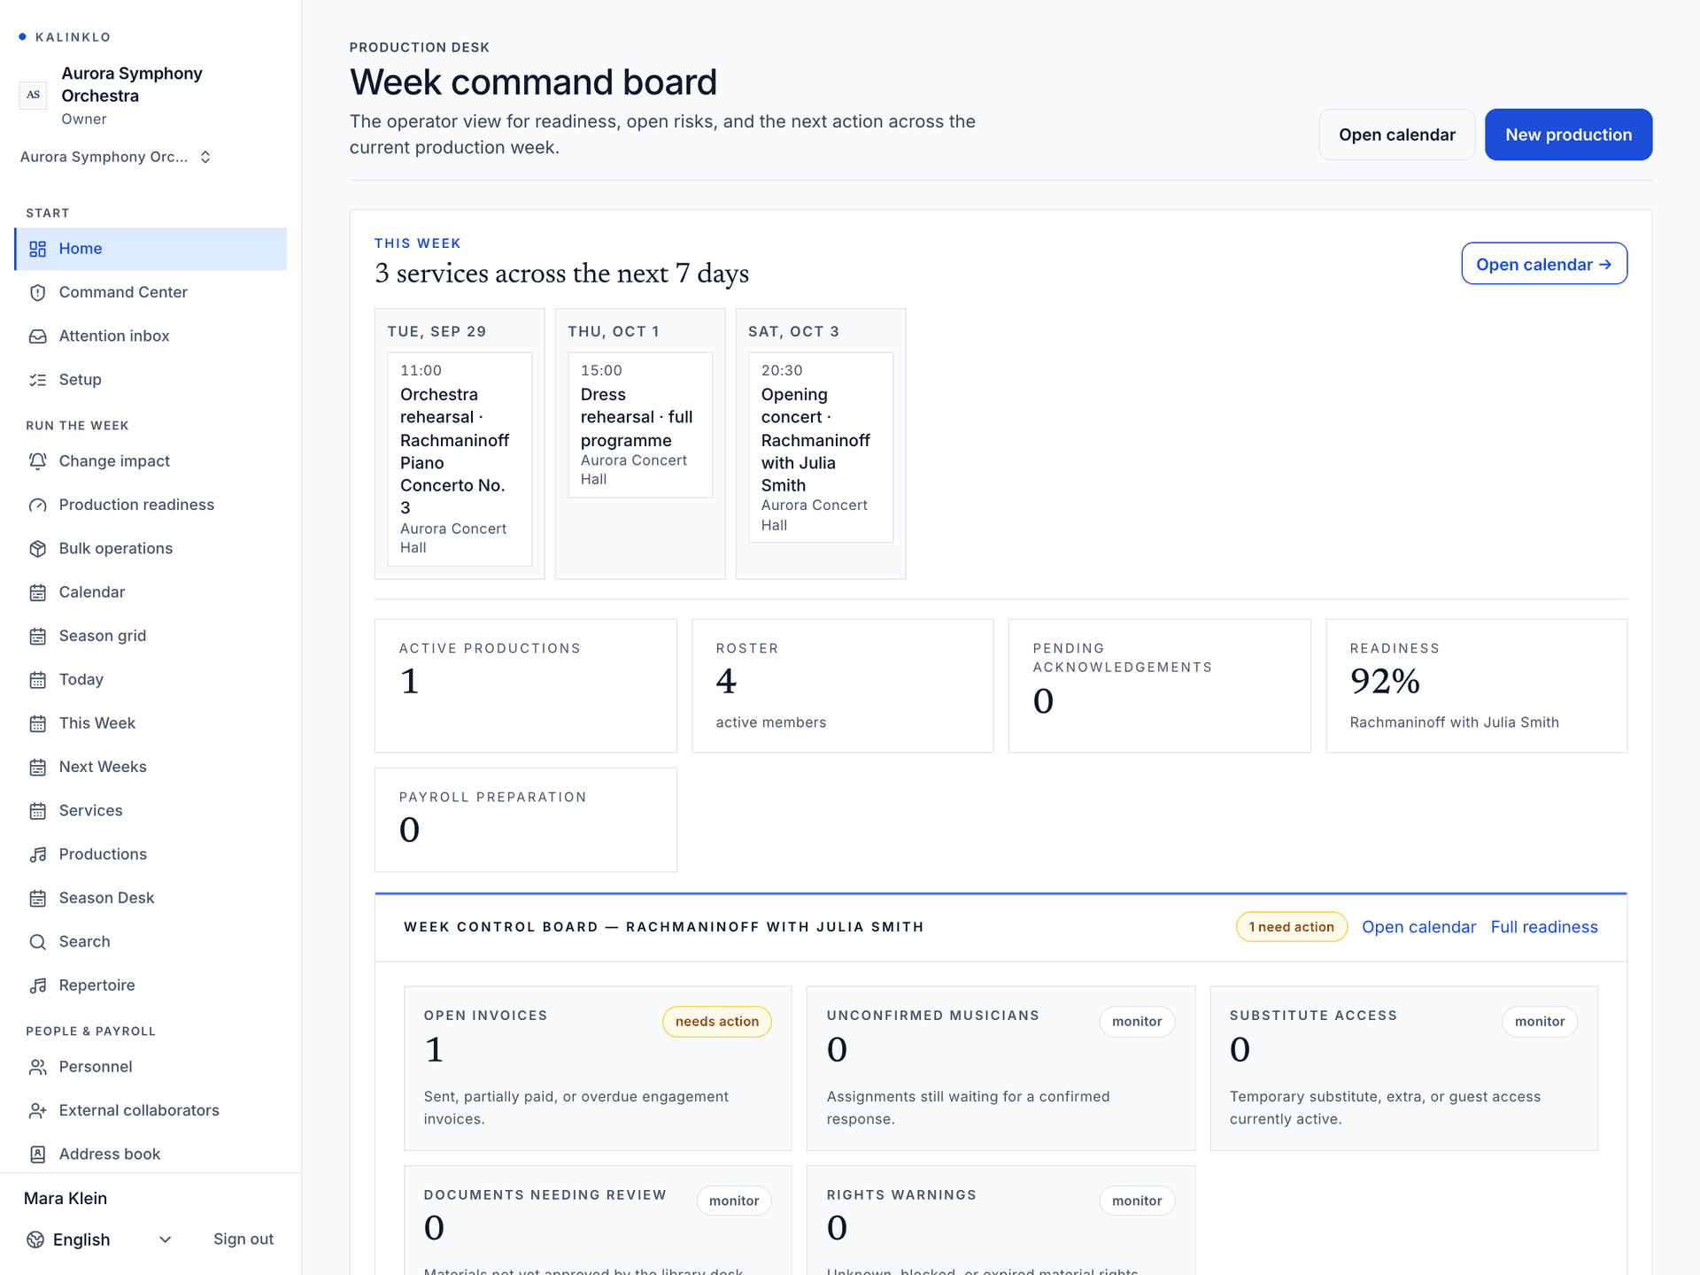Viewport: 1700px width, 1275px height.
Task: Click the Command Center shield icon
Action: tap(37, 292)
